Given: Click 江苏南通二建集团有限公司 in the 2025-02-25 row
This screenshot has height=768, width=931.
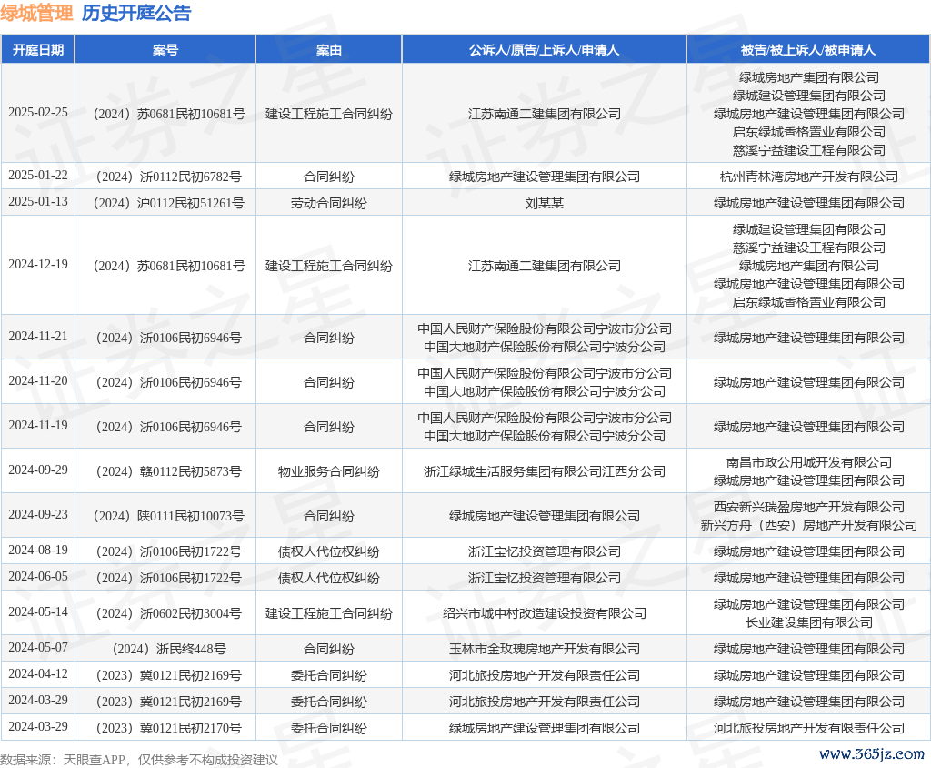Looking at the screenshot, I should click(x=544, y=114).
